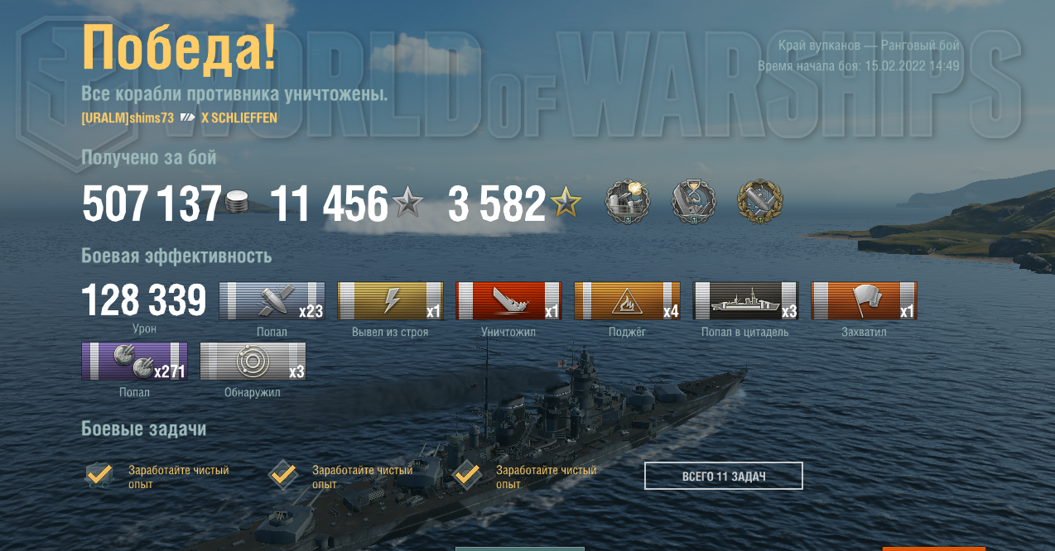Viewport: 1055px width, 551px height.
Task: Select the second achievement medal with hourglass
Action: coord(694,201)
